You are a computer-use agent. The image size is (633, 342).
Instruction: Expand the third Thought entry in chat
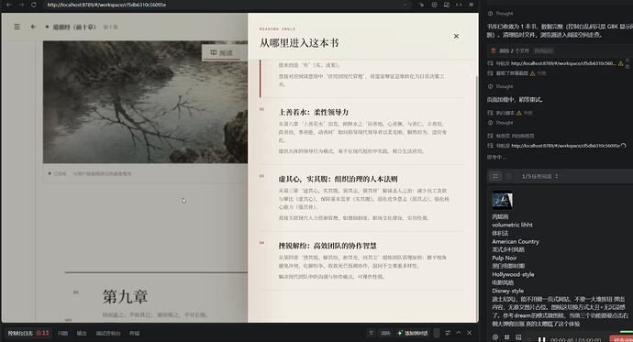[501, 123]
